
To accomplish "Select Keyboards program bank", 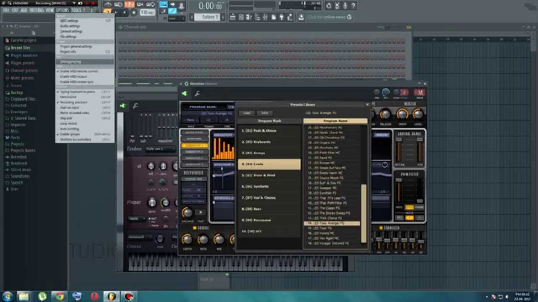I will (x=269, y=142).
